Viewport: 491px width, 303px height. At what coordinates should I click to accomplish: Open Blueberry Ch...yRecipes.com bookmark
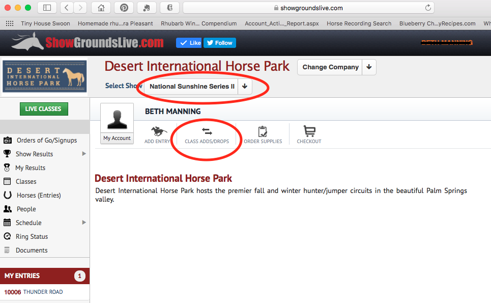437,23
